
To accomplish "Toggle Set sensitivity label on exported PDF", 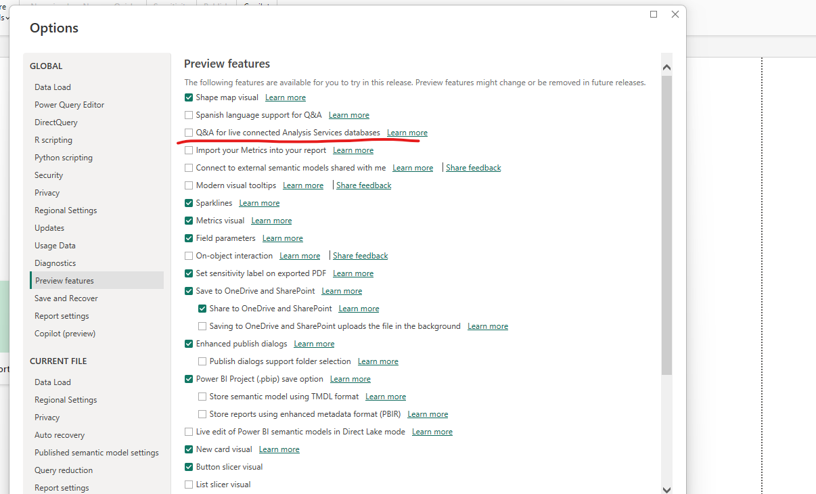I will 189,273.
